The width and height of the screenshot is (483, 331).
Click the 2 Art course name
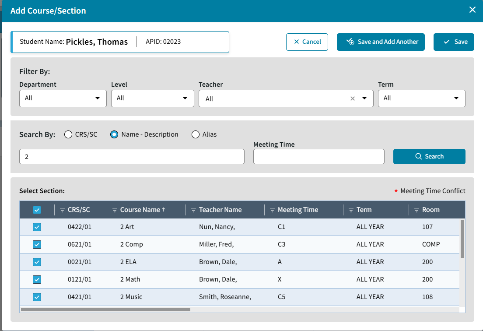(x=127, y=227)
